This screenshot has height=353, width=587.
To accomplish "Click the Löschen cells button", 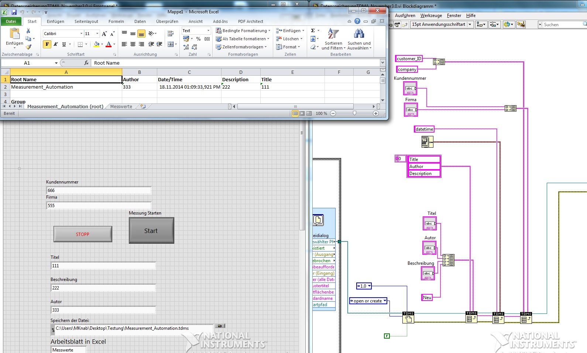I will (289, 39).
